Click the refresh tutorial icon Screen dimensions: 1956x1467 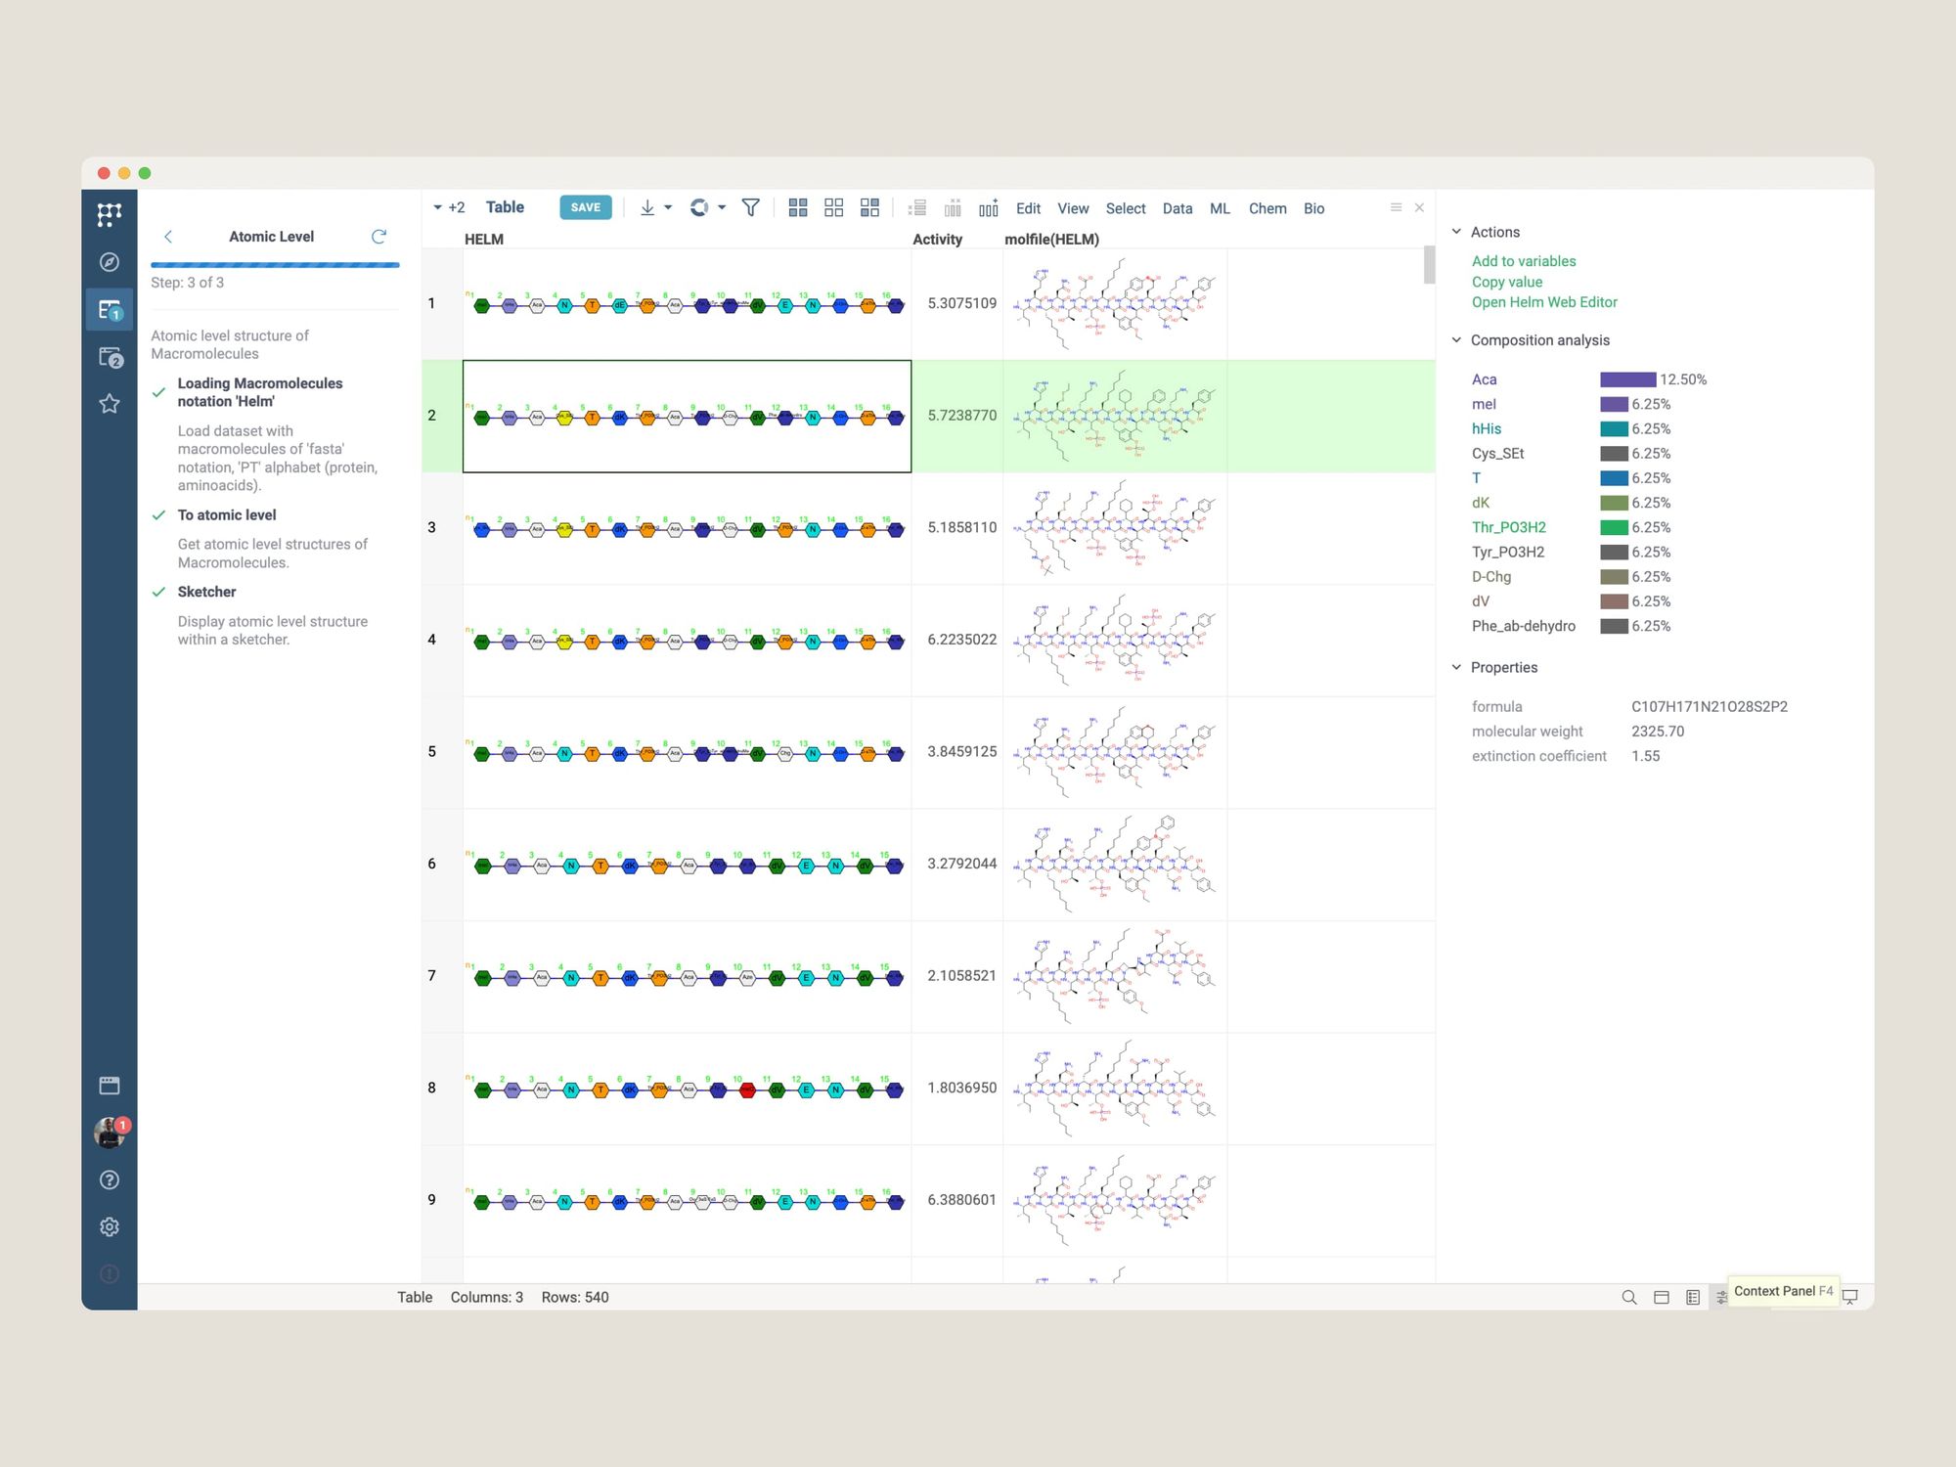pos(379,237)
